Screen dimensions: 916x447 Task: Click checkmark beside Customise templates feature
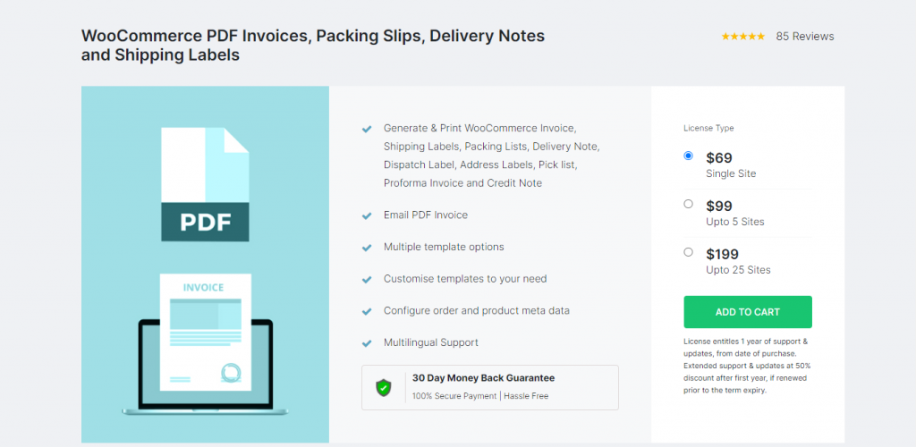coord(367,280)
